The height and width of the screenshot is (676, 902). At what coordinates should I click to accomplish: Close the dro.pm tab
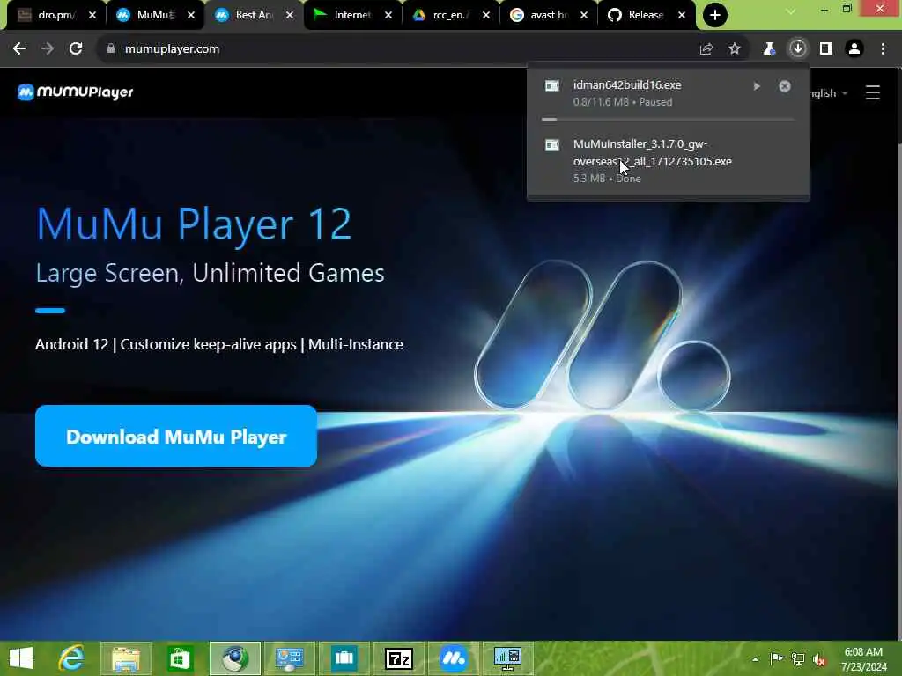(x=92, y=15)
